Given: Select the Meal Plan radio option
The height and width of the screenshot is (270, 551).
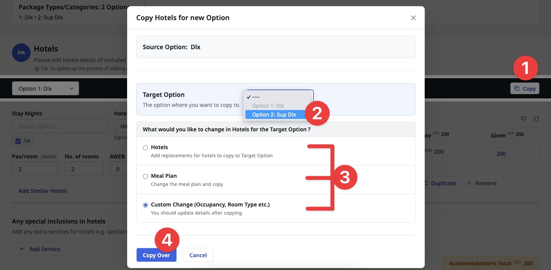Looking at the screenshot, I should (146, 176).
